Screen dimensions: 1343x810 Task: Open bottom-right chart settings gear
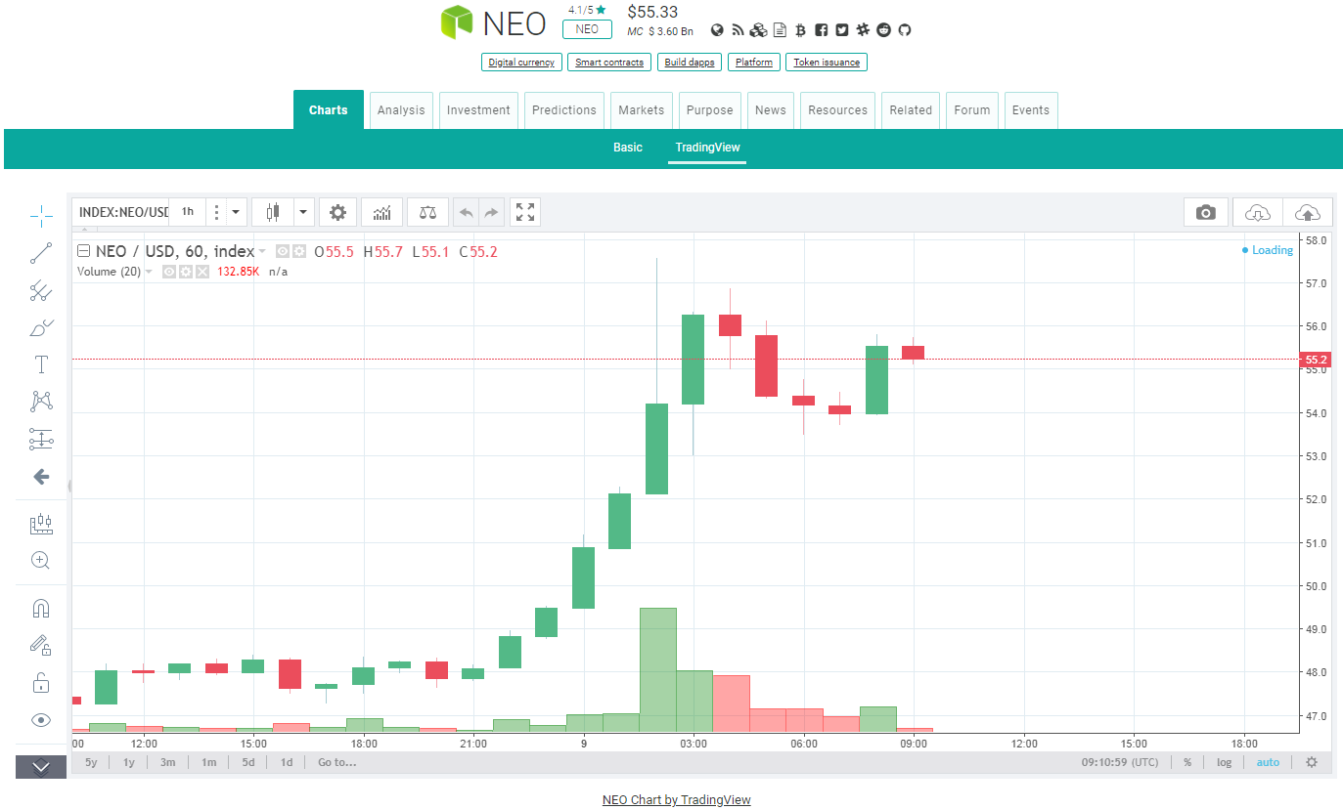[x=1312, y=762]
